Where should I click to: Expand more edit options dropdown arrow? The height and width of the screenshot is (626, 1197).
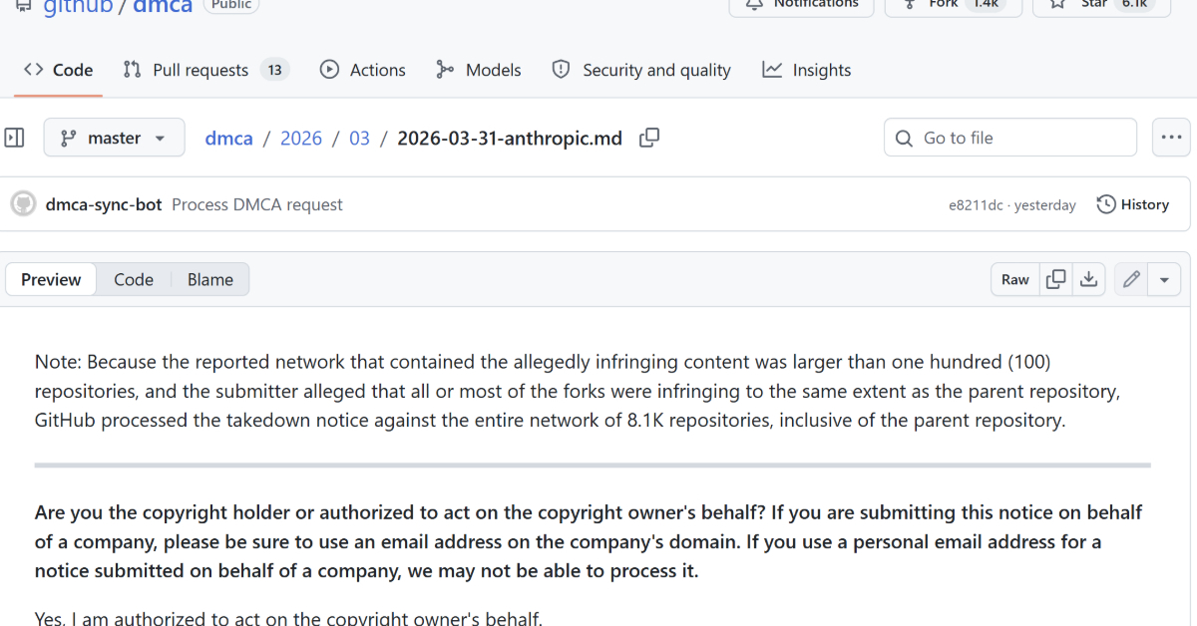1164,280
